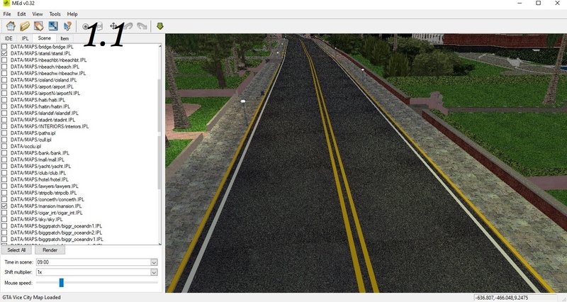Open the Time in scene dropdown arrow
567x302 pixels.
tap(154, 262)
